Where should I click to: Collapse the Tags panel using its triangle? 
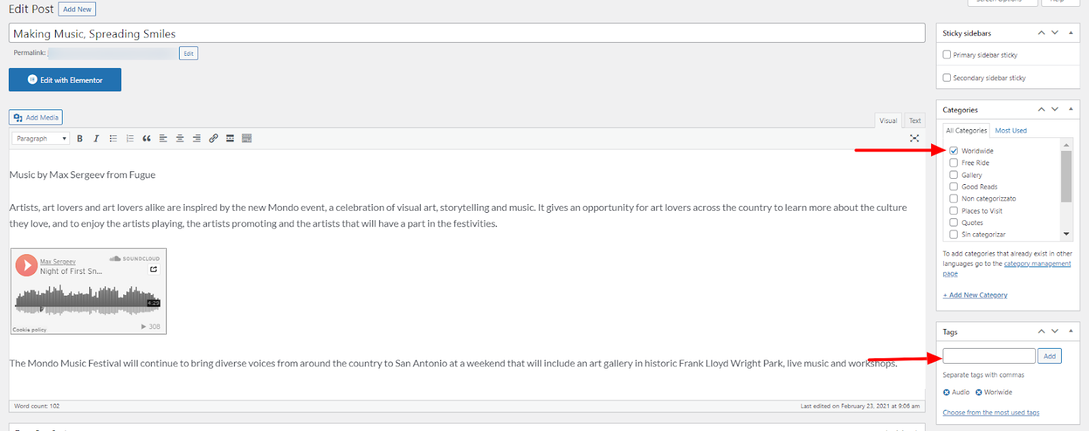click(x=1071, y=331)
